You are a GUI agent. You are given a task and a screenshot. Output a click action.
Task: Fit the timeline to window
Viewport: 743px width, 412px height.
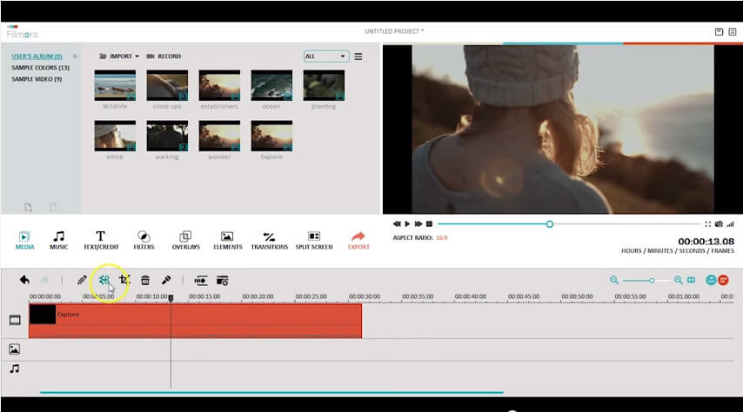click(692, 280)
